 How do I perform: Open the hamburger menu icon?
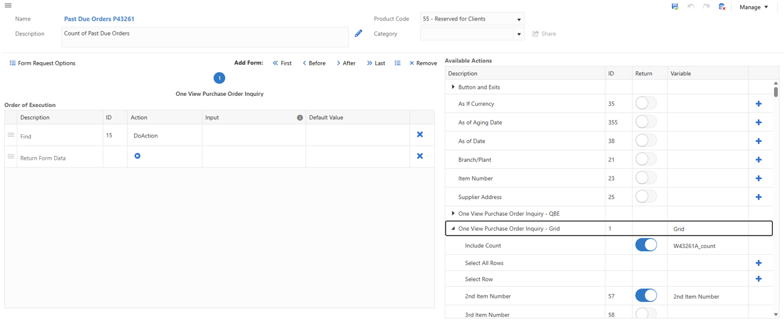click(8, 5)
